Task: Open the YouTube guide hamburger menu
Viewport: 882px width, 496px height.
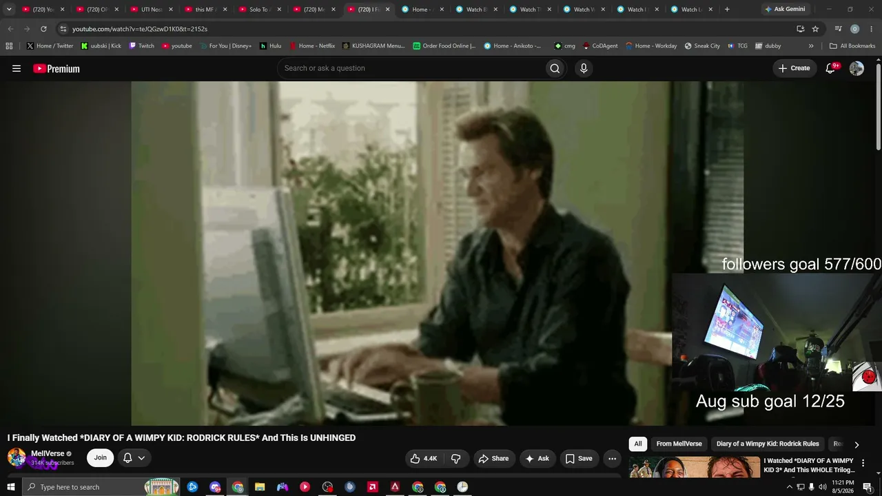Action: pyautogui.click(x=17, y=68)
